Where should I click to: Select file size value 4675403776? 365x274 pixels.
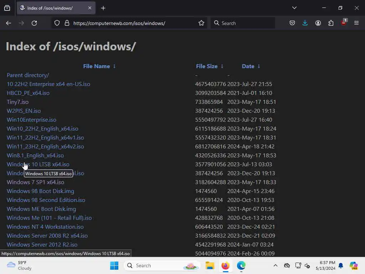[210, 84]
